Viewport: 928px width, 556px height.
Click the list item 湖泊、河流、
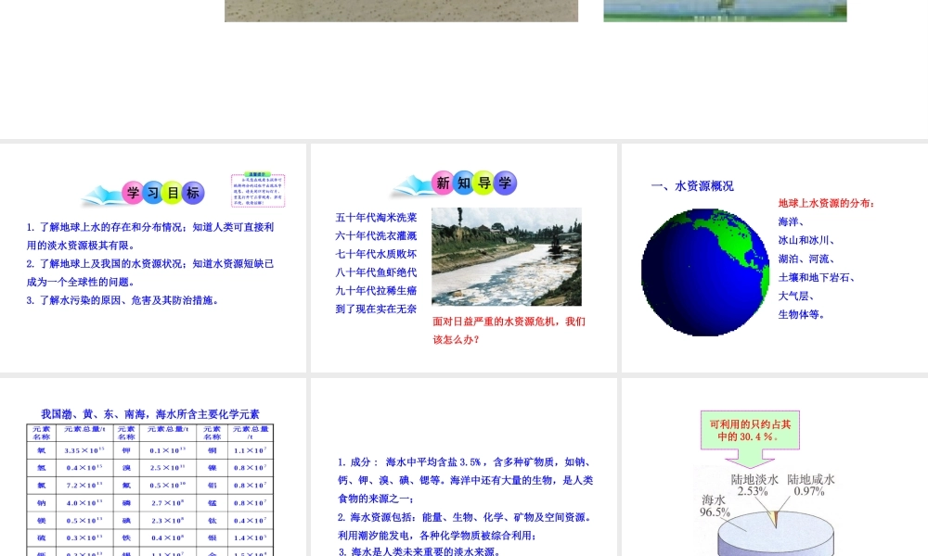tap(806, 259)
